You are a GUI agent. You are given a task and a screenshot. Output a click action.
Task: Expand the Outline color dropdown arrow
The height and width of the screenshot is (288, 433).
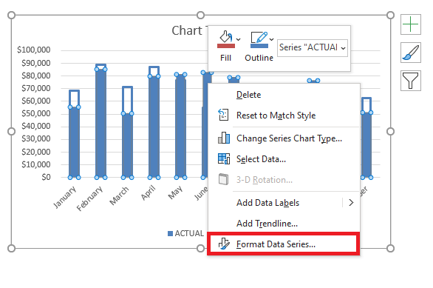coord(271,39)
